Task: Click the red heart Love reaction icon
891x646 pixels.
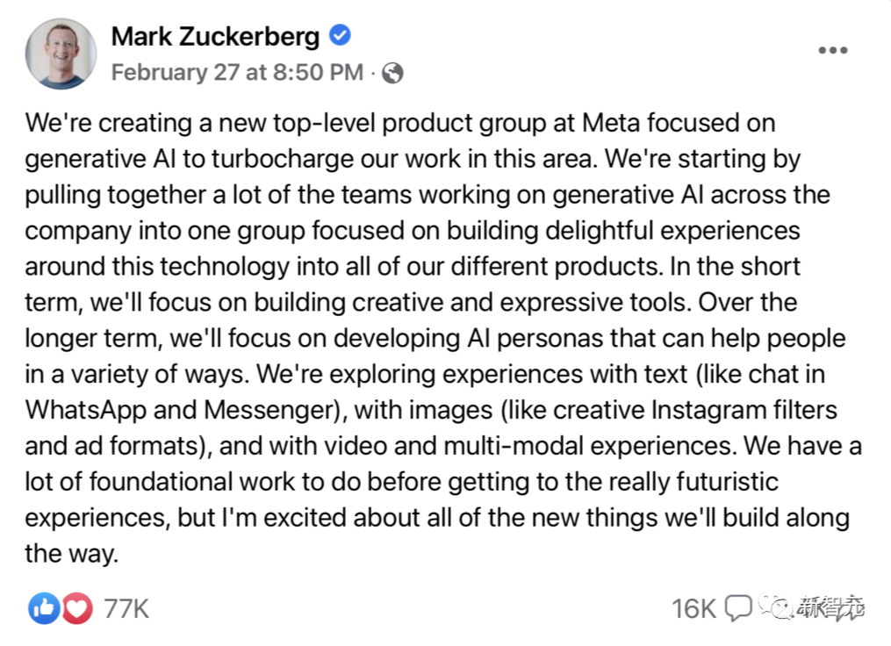Action: (76, 607)
